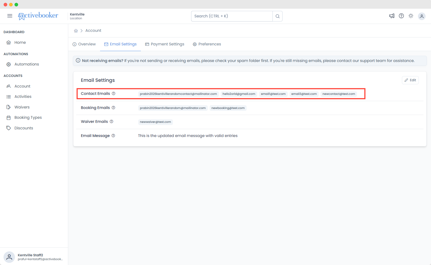The height and width of the screenshot is (265, 431).
Task: Focus the Search (CTRL + K) field
Action: [232, 16]
